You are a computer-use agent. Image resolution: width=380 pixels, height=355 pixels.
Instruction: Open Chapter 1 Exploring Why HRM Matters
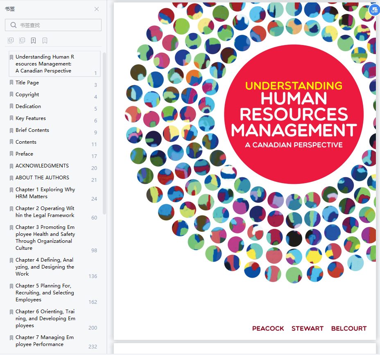click(45, 193)
